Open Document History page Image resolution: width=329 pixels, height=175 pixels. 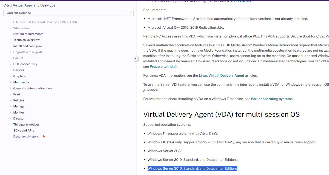[x=26, y=137]
